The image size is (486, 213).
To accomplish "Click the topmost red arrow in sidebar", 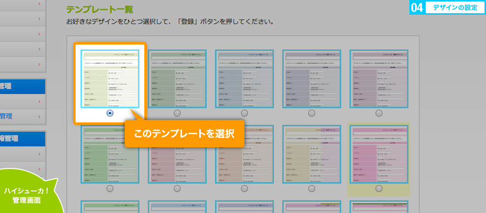I will pos(39,4).
